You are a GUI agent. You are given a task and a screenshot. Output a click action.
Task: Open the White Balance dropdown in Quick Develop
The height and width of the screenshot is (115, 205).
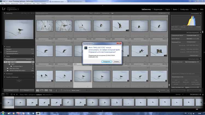[193, 39]
